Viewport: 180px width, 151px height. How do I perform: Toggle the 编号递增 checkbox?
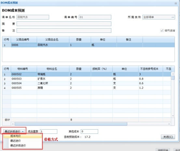162,30
